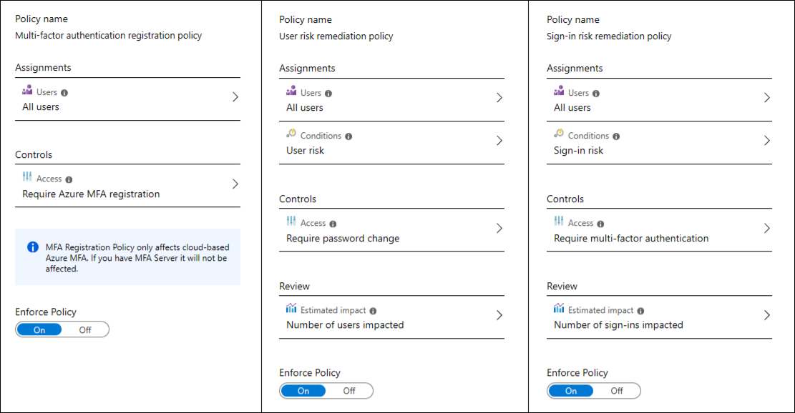Click info icon beside Estimated impact in Sign-in risk policy
Screen dimensions: 795x413
click(x=640, y=311)
